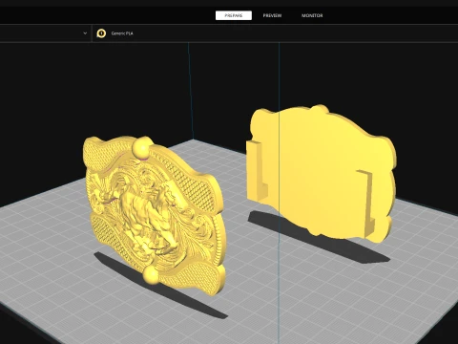Viewport: 458px width, 344px height.
Task: Switch to the Prepare tab
Action: coord(234,15)
